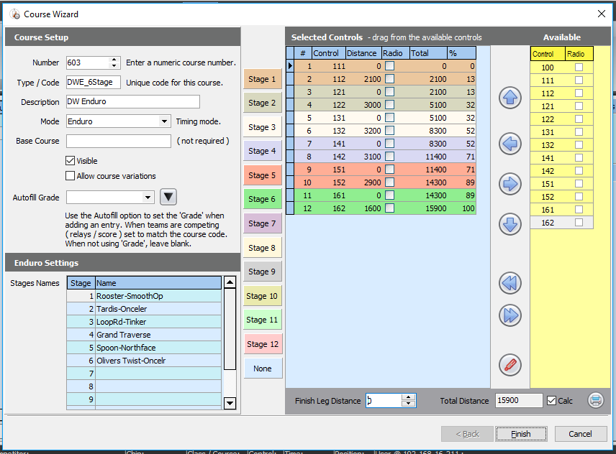Viewport: 616px width, 454px height.
Task: Click Stage Names scroll down arrow
Action: pyautogui.click(x=230, y=403)
